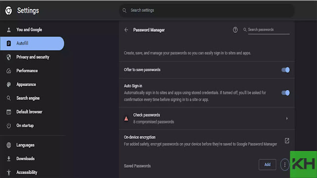This screenshot has width=317, height=178.
Task: Click the Password Manager heading
Action: [149, 30]
